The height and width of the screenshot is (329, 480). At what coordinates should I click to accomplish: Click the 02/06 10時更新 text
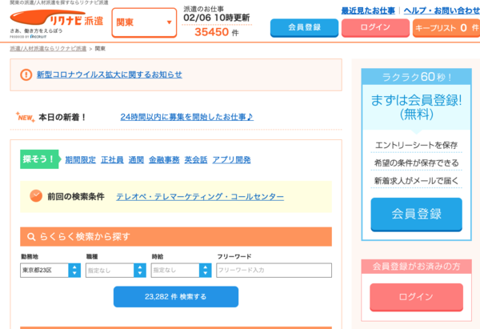click(x=217, y=18)
